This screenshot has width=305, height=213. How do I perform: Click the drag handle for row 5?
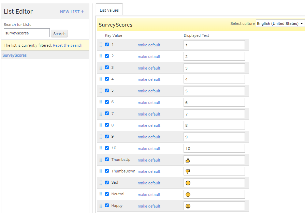(x=100, y=91)
